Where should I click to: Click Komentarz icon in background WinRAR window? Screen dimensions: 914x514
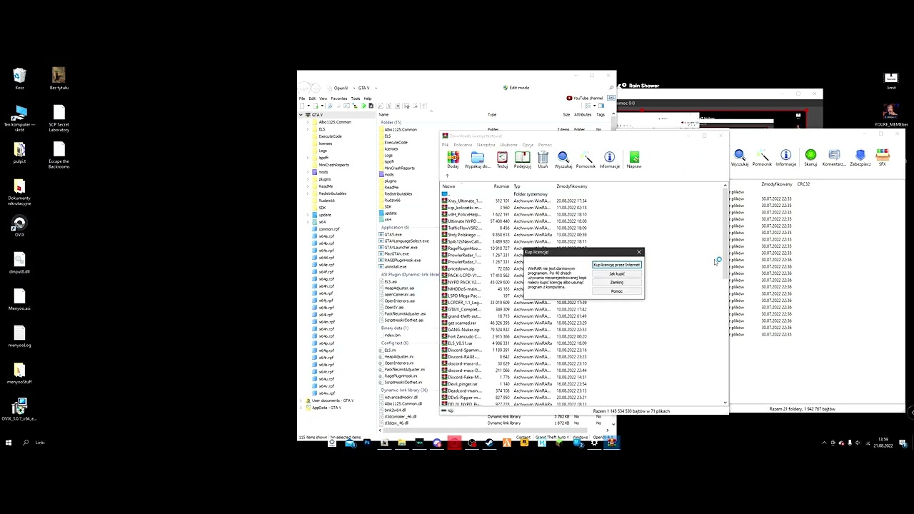pyautogui.click(x=834, y=156)
